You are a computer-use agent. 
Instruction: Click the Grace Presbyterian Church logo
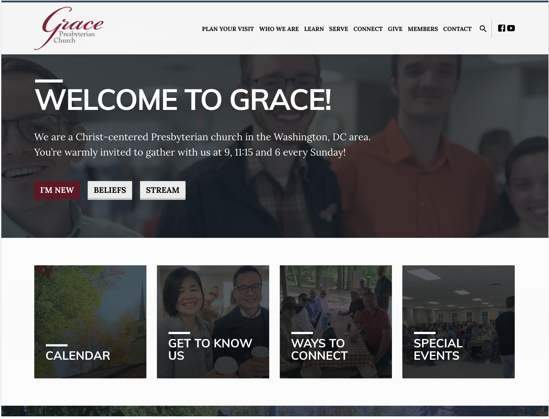pyautogui.click(x=69, y=28)
